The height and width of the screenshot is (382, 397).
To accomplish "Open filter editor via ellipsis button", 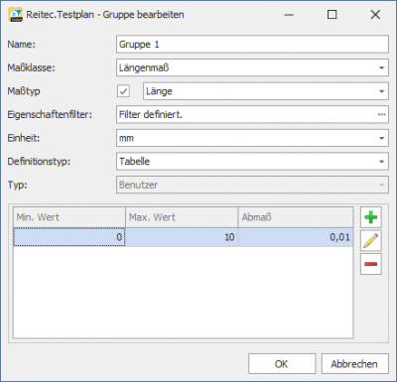I will (x=381, y=114).
